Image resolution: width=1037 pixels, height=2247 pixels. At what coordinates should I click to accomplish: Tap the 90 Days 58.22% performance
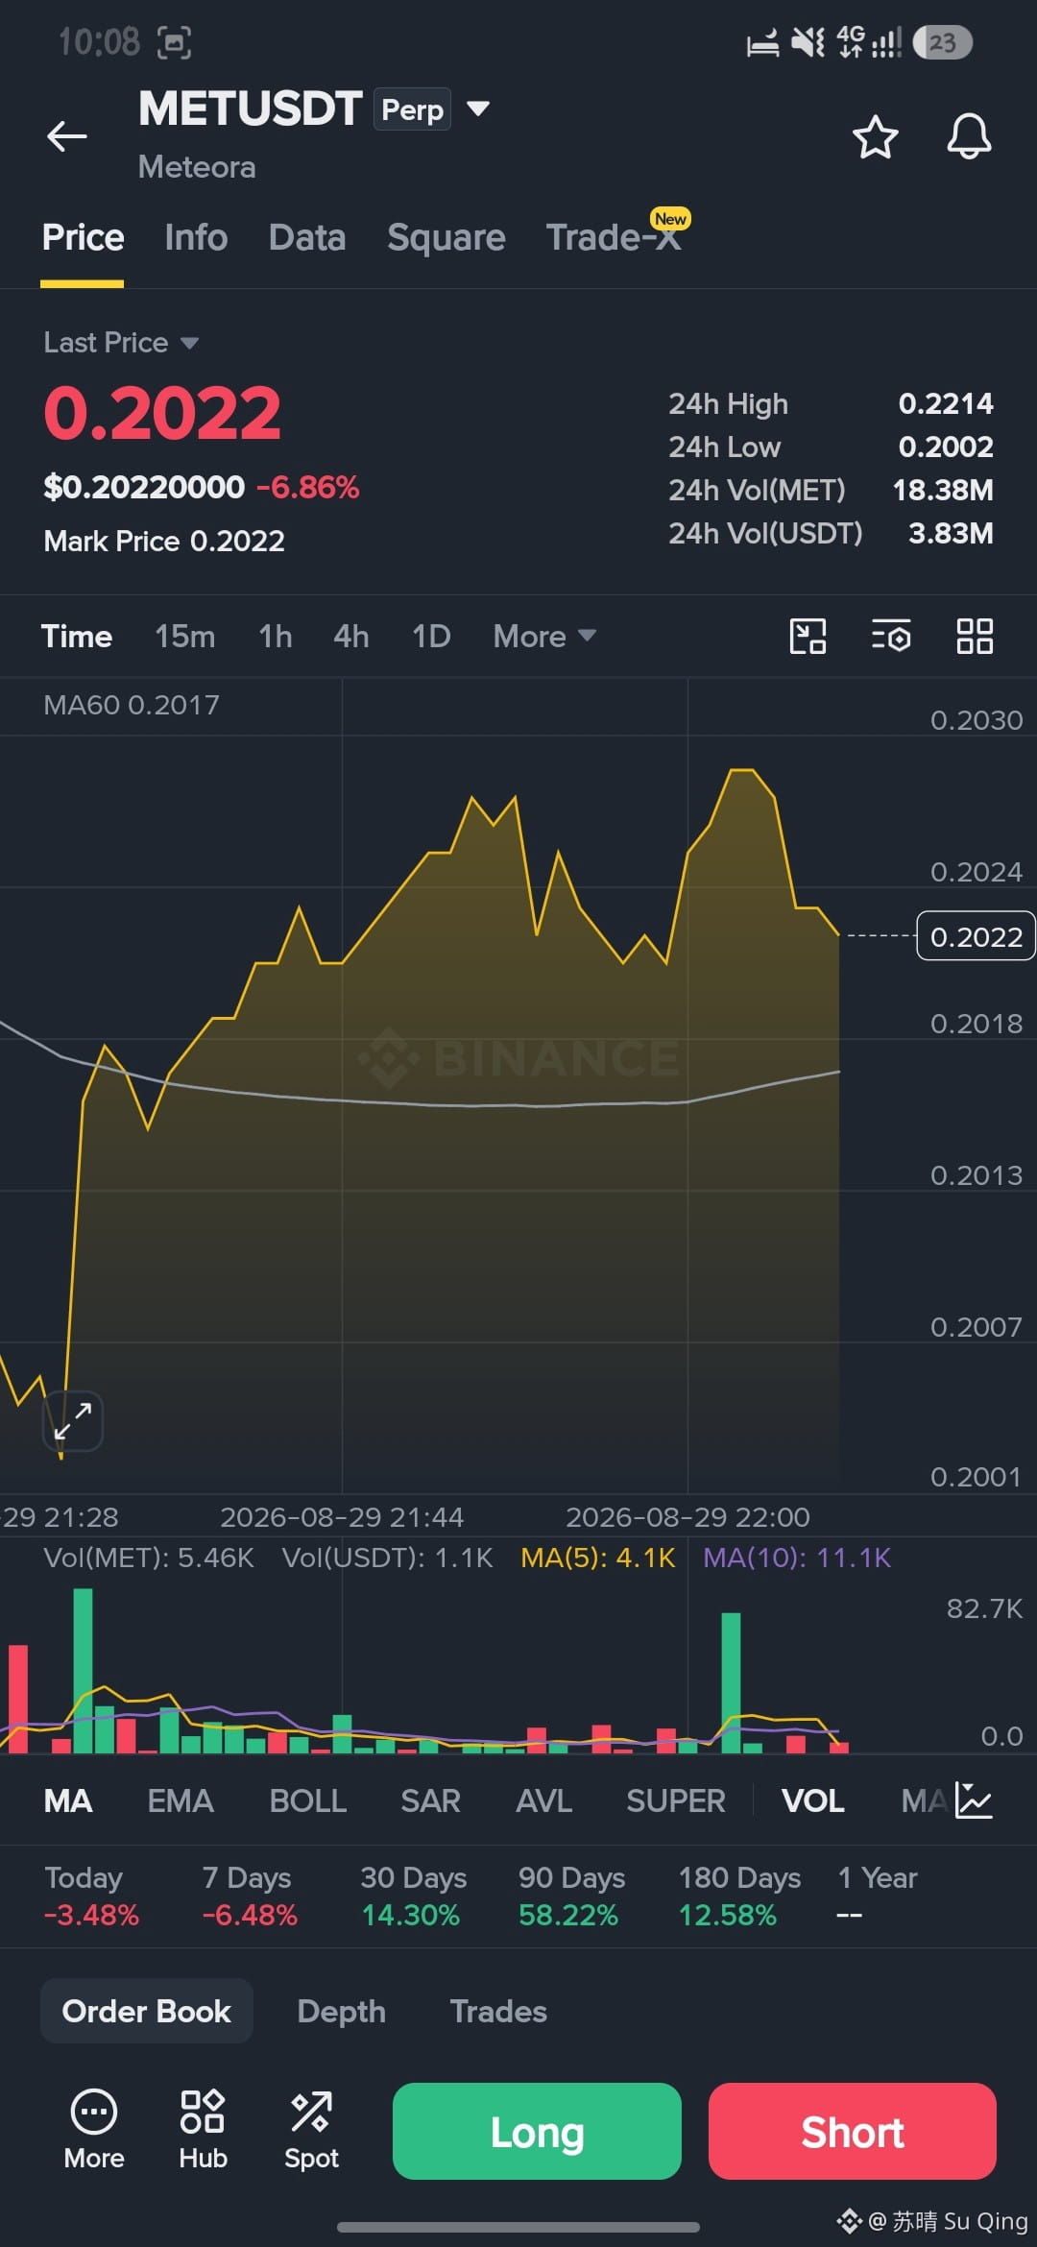coord(571,1896)
